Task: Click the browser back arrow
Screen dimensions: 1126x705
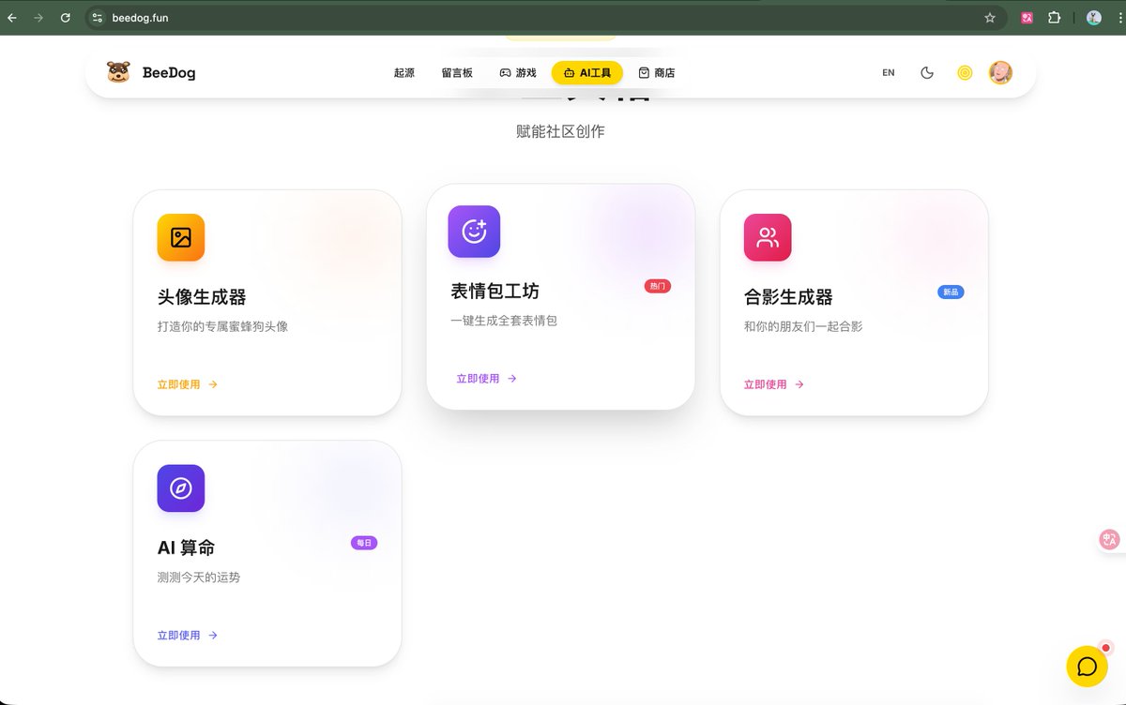Action: [x=12, y=17]
